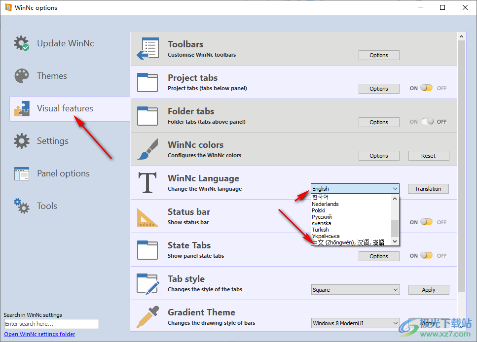Click the Tools double-gear icon
Screen dimensions: 477x342
tap(22, 206)
